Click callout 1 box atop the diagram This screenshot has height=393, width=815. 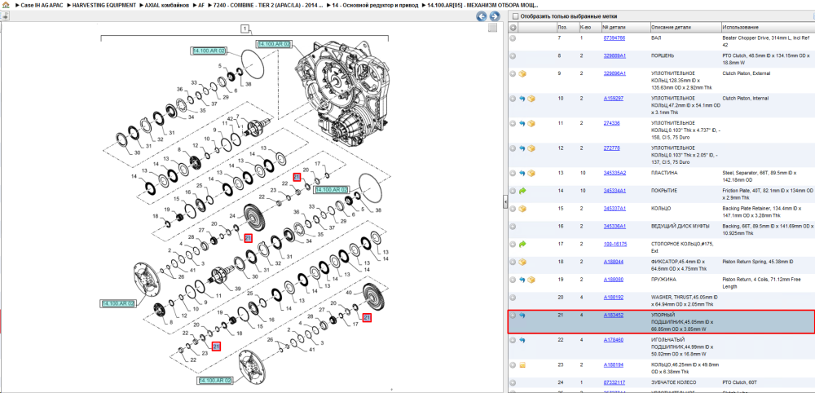tap(245, 29)
